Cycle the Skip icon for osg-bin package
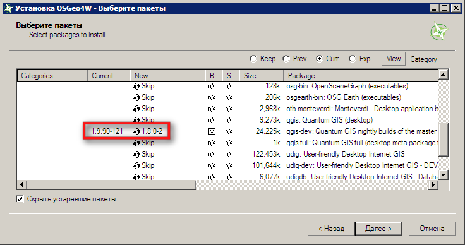465x245 pixels. pyautogui.click(x=136, y=87)
